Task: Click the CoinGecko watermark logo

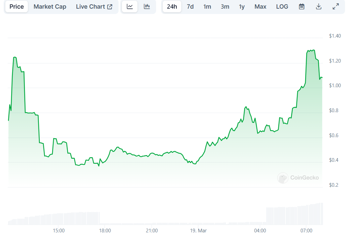Action: click(298, 178)
